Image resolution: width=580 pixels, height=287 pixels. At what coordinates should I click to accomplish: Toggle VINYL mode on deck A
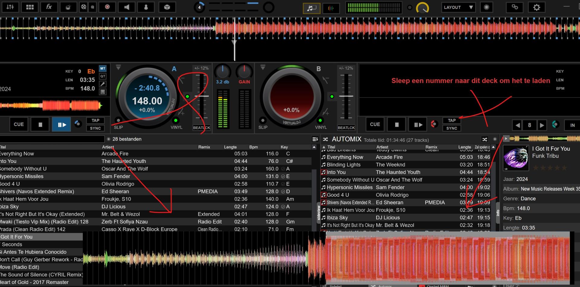click(x=176, y=121)
